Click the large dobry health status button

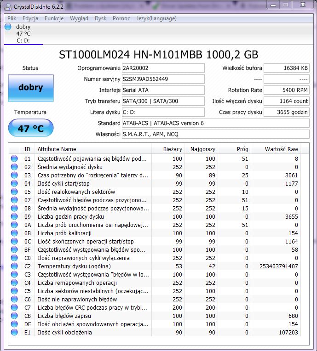(31, 88)
